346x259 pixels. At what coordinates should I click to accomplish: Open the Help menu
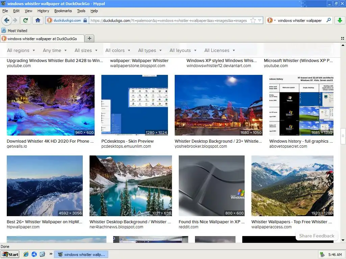94,11
